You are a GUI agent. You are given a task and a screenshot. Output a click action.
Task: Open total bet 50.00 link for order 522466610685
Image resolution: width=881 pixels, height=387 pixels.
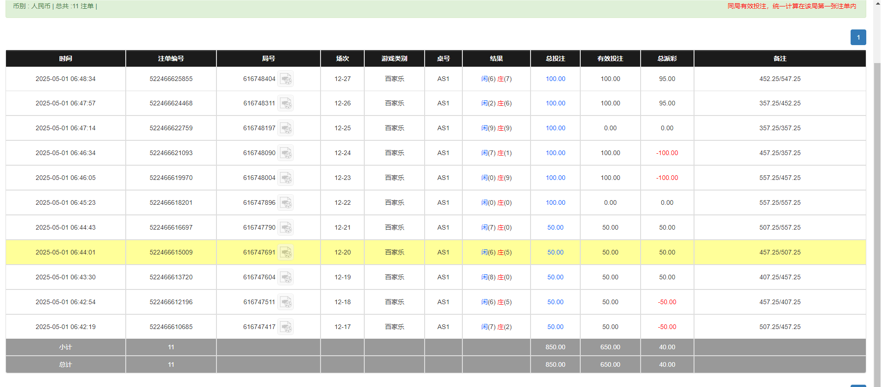pyautogui.click(x=555, y=327)
